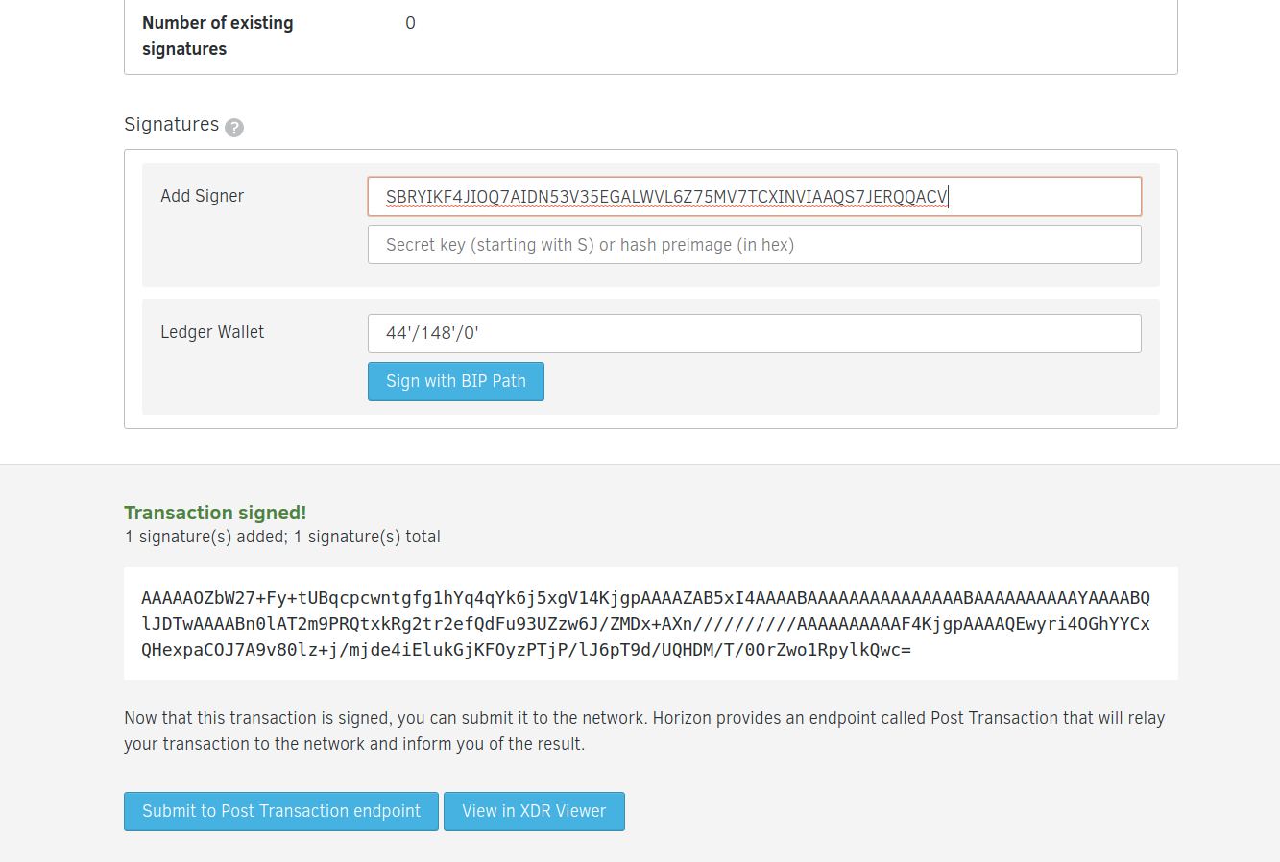This screenshot has height=862, width=1280.
Task: Click the filled secret key starting with SBRYIKF4
Action: (x=754, y=196)
